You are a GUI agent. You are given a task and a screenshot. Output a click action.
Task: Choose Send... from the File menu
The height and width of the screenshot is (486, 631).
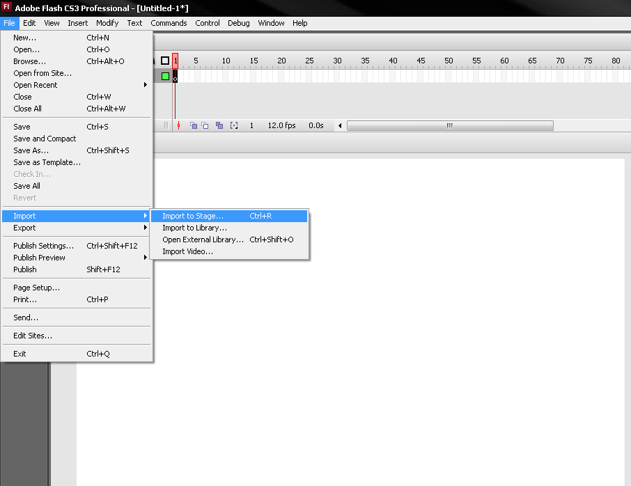point(77,318)
